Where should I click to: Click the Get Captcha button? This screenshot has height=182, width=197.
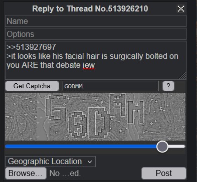pyautogui.click(x=32, y=86)
